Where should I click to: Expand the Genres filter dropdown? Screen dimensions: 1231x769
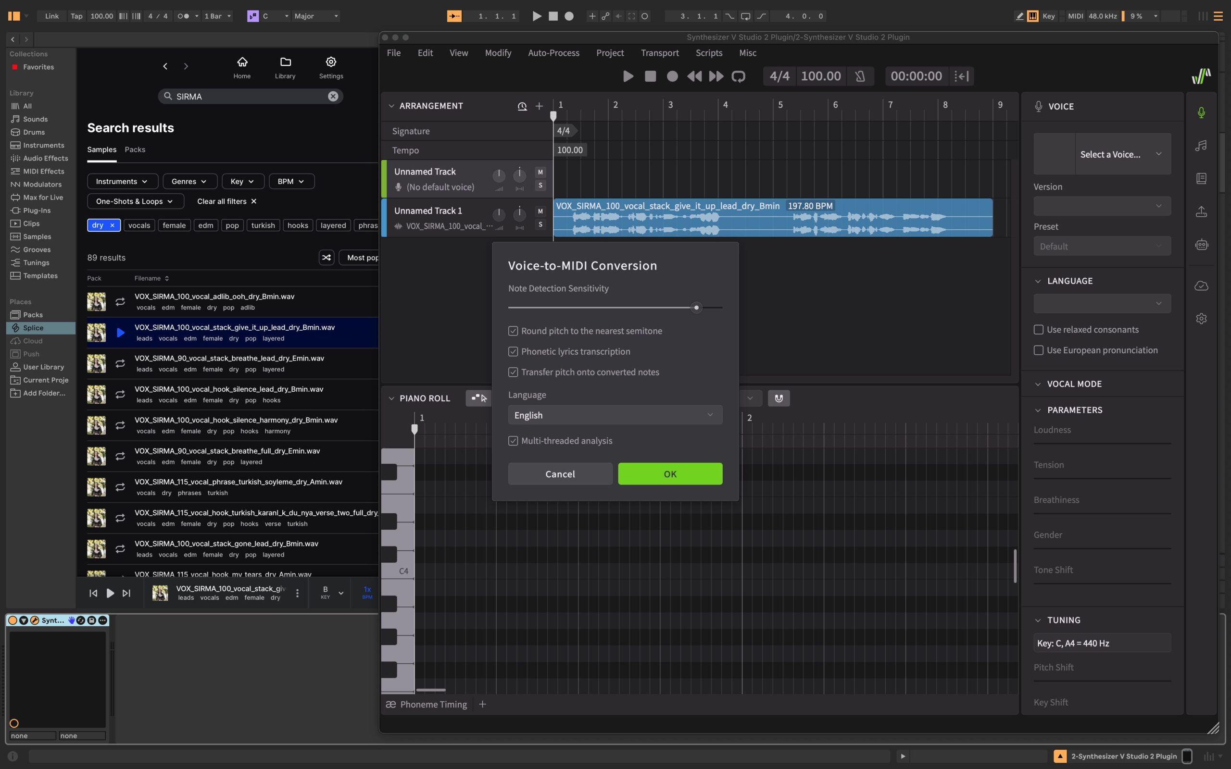click(x=189, y=182)
